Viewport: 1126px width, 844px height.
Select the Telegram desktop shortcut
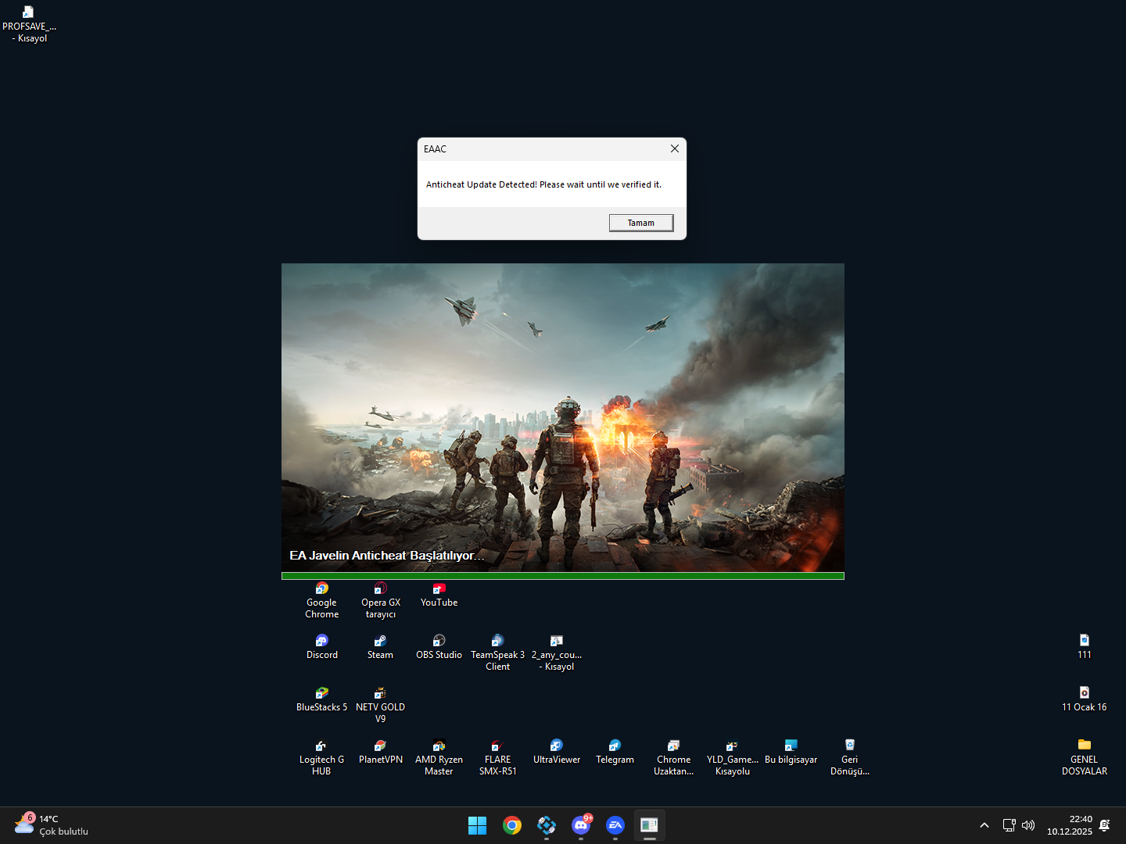[615, 752]
